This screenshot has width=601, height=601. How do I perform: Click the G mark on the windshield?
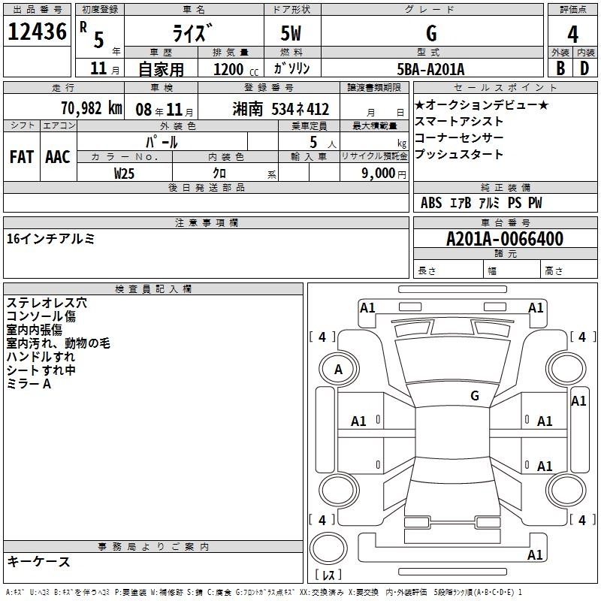point(474,396)
